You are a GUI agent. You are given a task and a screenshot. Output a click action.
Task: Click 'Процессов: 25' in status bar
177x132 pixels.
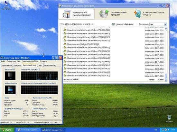[6, 122]
